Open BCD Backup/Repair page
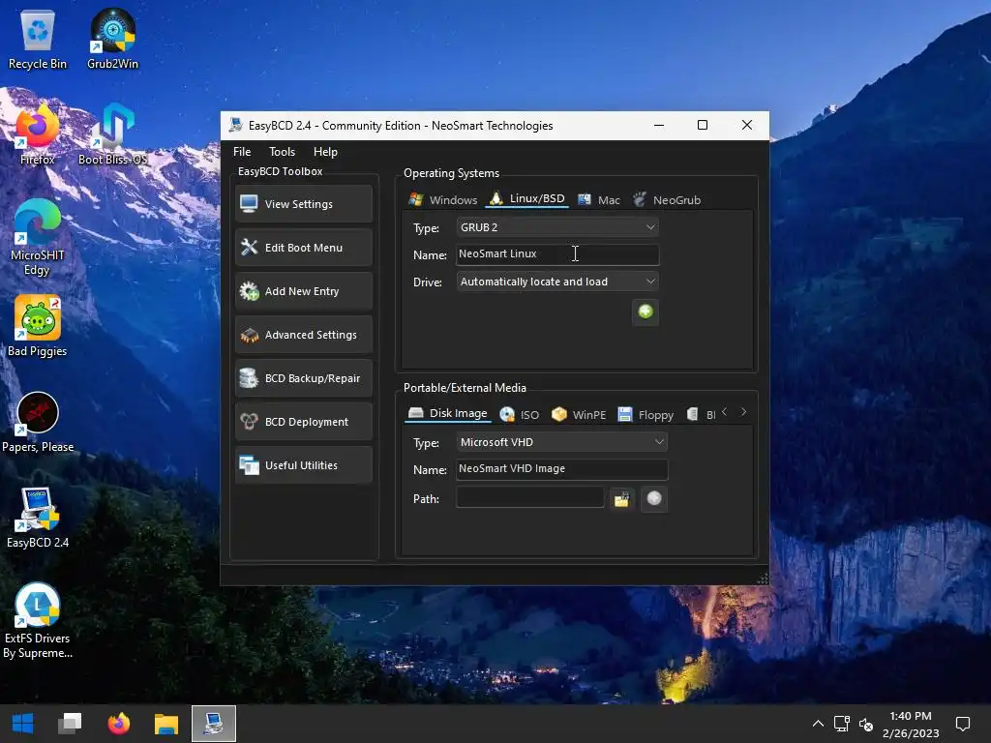 pos(303,378)
